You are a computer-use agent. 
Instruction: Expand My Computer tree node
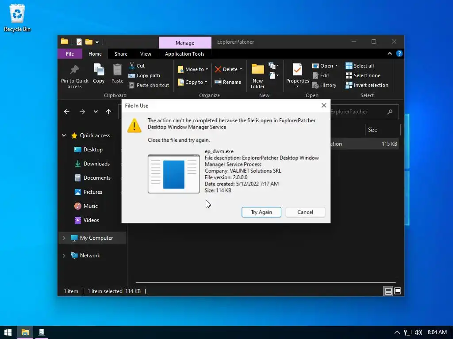pos(64,238)
